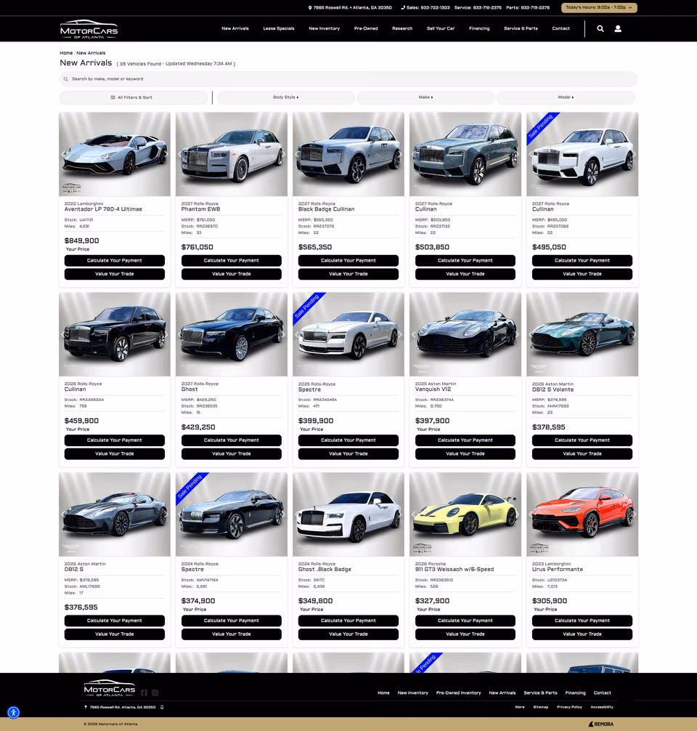This screenshot has height=731, width=697.
Task: Open the Ghost .Black Badge title link
Action: coord(325,569)
